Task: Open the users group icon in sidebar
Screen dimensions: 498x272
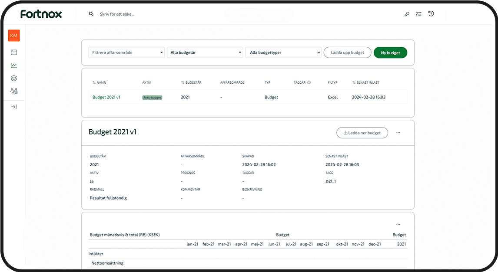Action: [x=14, y=92]
